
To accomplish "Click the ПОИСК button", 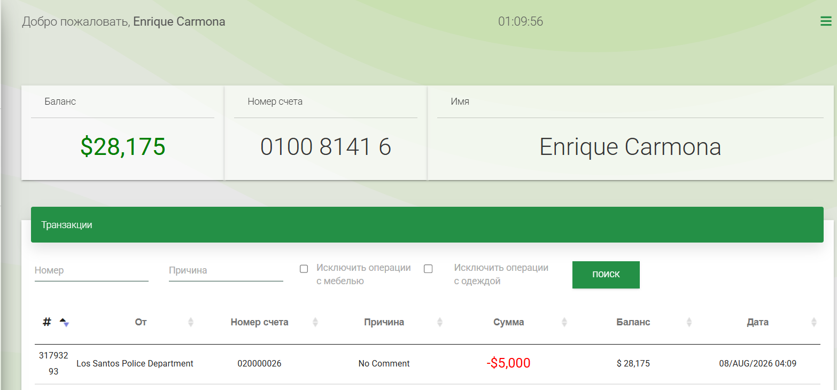I will 606,275.
